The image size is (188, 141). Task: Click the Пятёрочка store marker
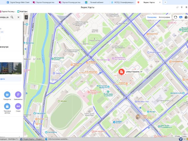pyautogui.click(x=24, y=43)
